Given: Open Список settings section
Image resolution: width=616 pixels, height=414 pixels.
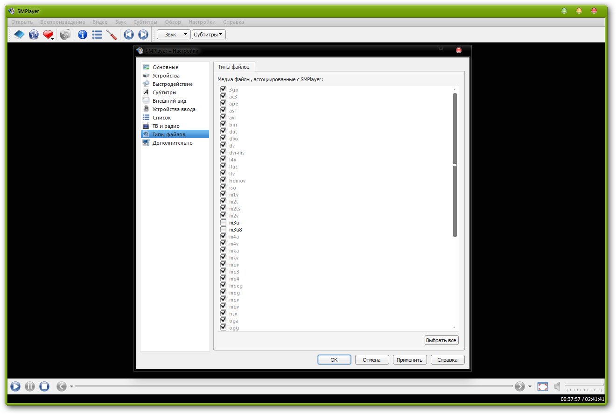Looking at the screenshot, I should click(x=175, y=118).
